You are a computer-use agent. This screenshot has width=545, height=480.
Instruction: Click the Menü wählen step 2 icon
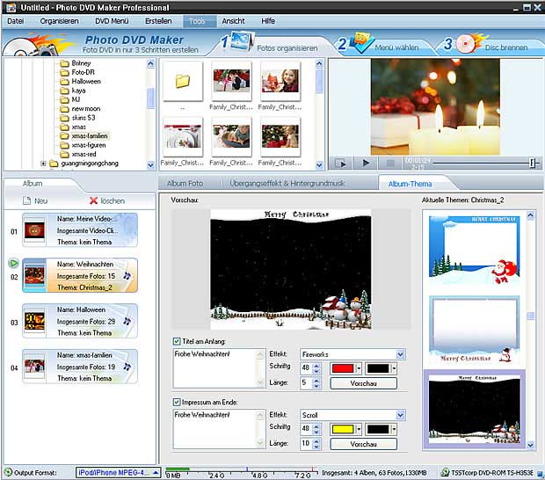tap(360, 42)
